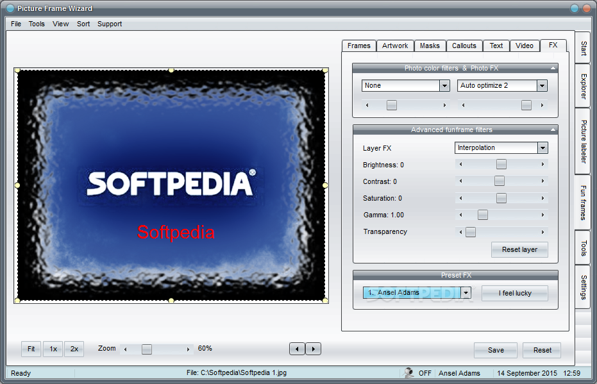
Task: Increase Transparency with right arrow
Action: pos(542,232)
